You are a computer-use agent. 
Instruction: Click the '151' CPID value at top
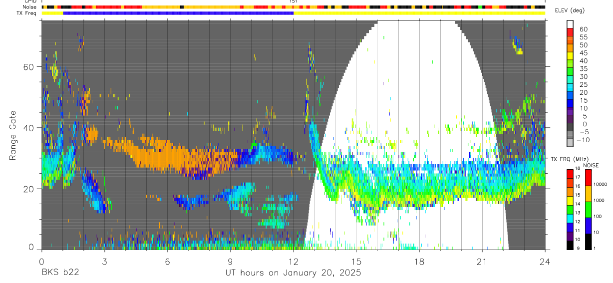coord(294,2)
